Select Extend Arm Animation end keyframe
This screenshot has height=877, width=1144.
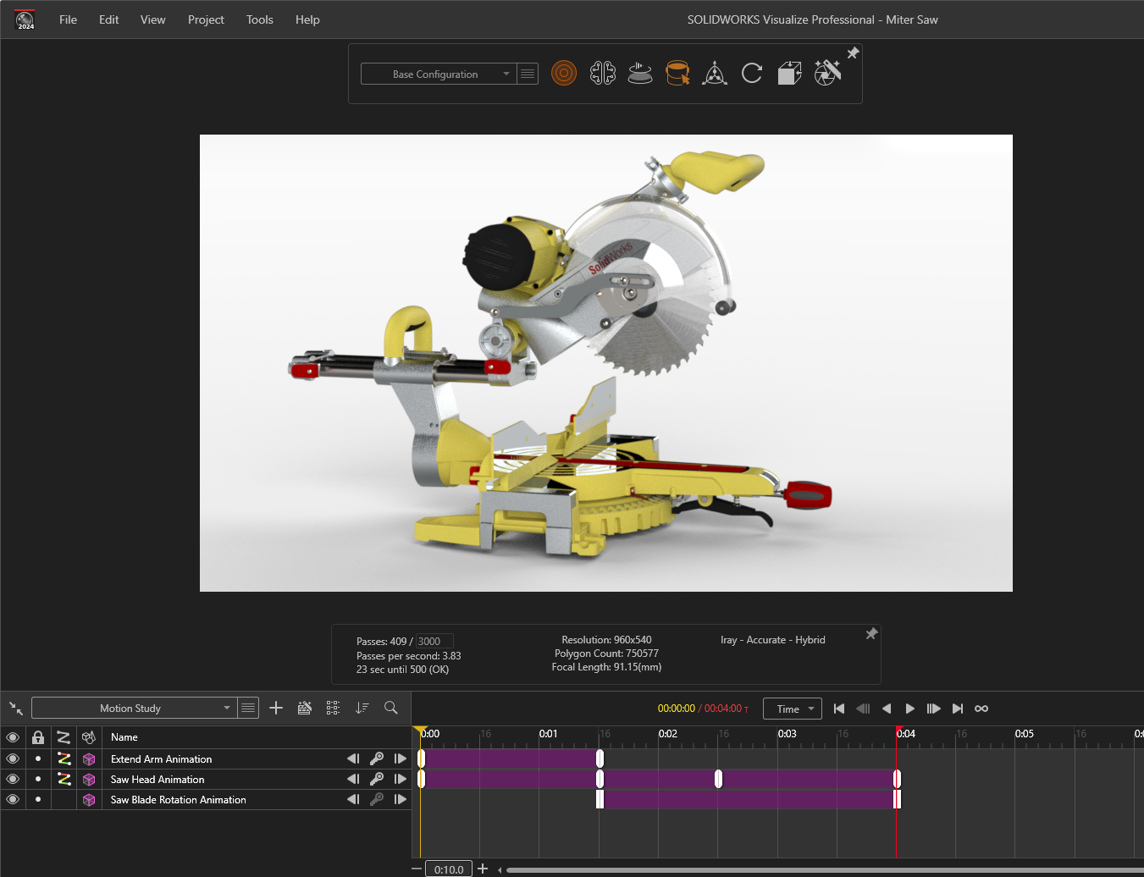click(600, 758)
